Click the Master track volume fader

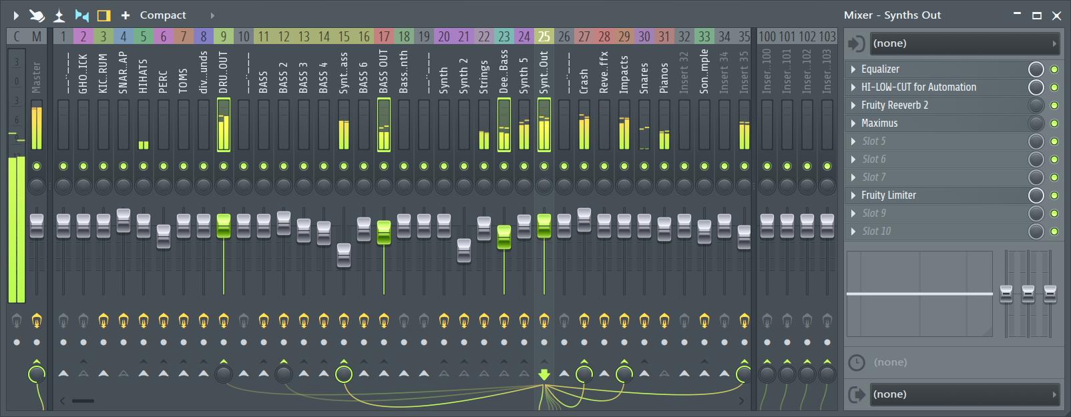pyautogui.click(x=37, y=226)
